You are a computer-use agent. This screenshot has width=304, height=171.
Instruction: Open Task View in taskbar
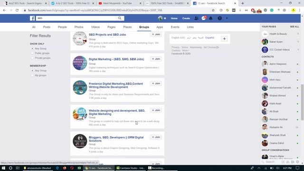pos(18,168)
